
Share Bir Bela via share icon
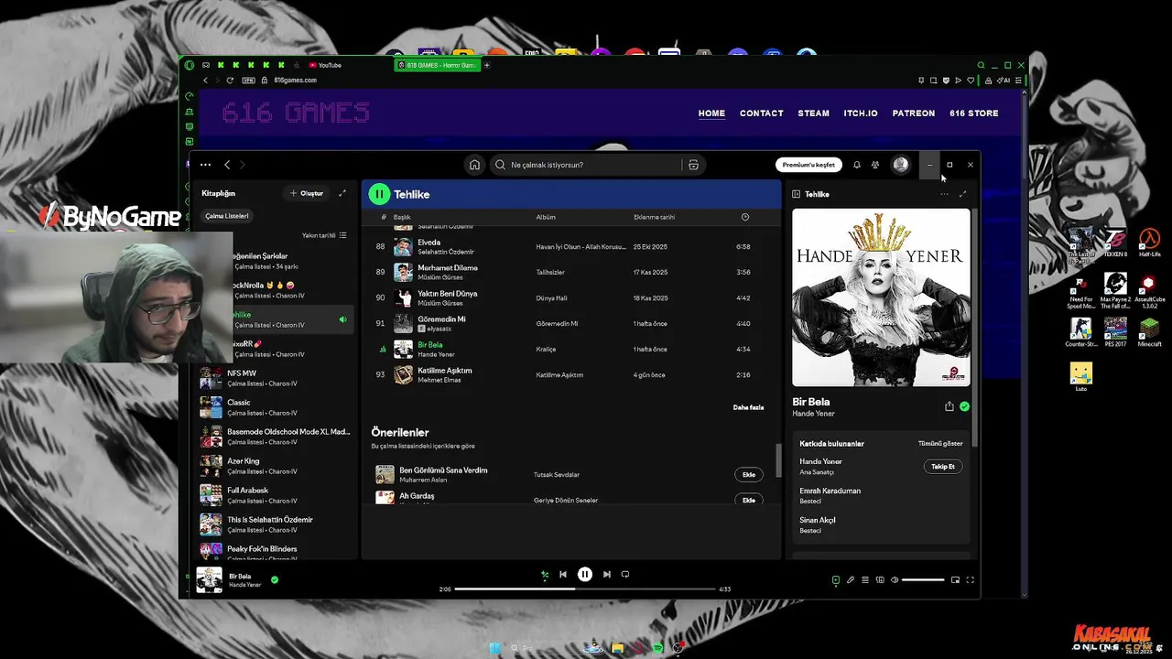pos(949,406)
